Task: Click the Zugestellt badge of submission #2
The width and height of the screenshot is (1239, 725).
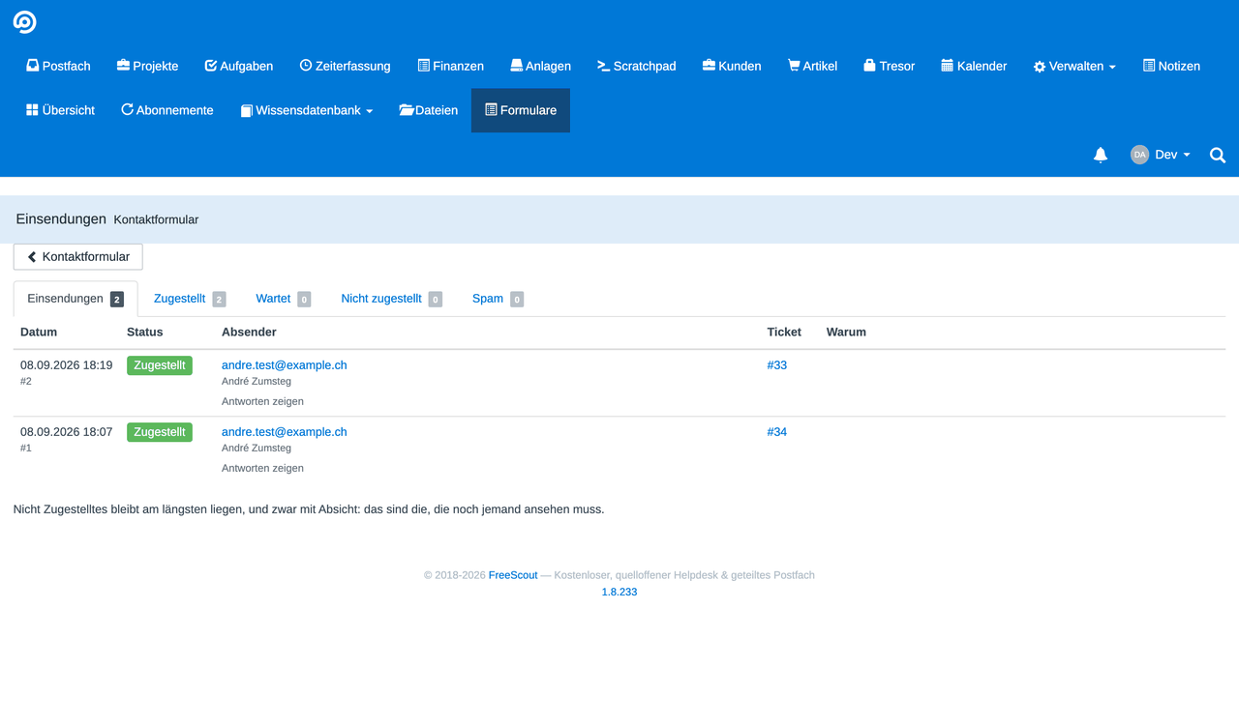Action: pyautogui.click(x=160, y=365)
